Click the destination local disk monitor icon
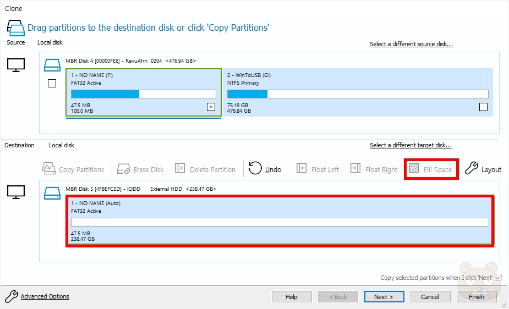Screen dimensions: 509x309 (x=16, y=192)
